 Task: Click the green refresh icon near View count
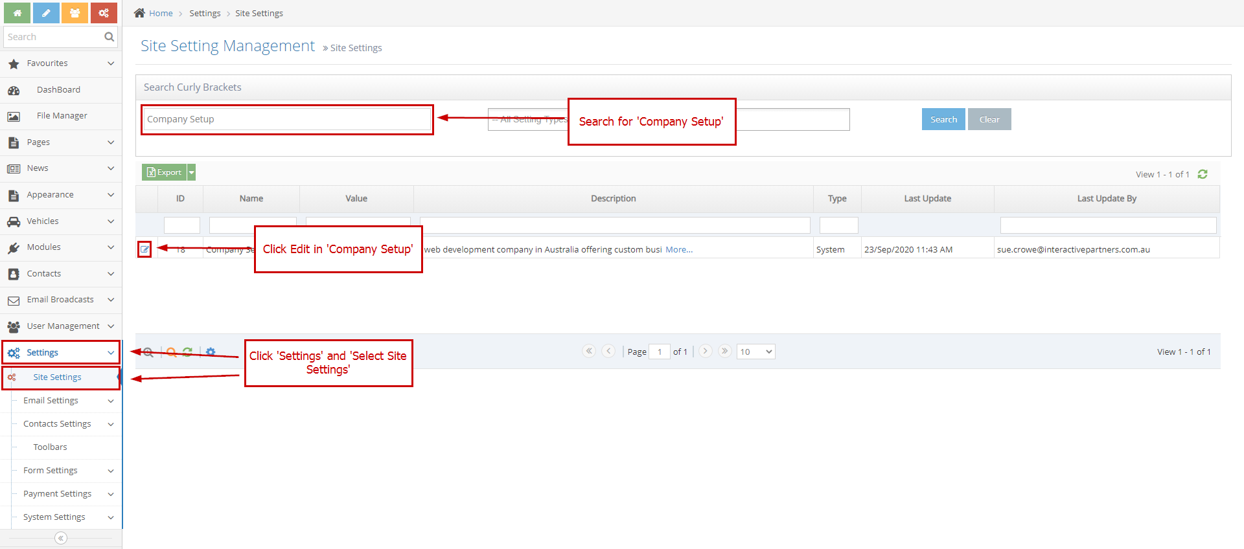1203,174
